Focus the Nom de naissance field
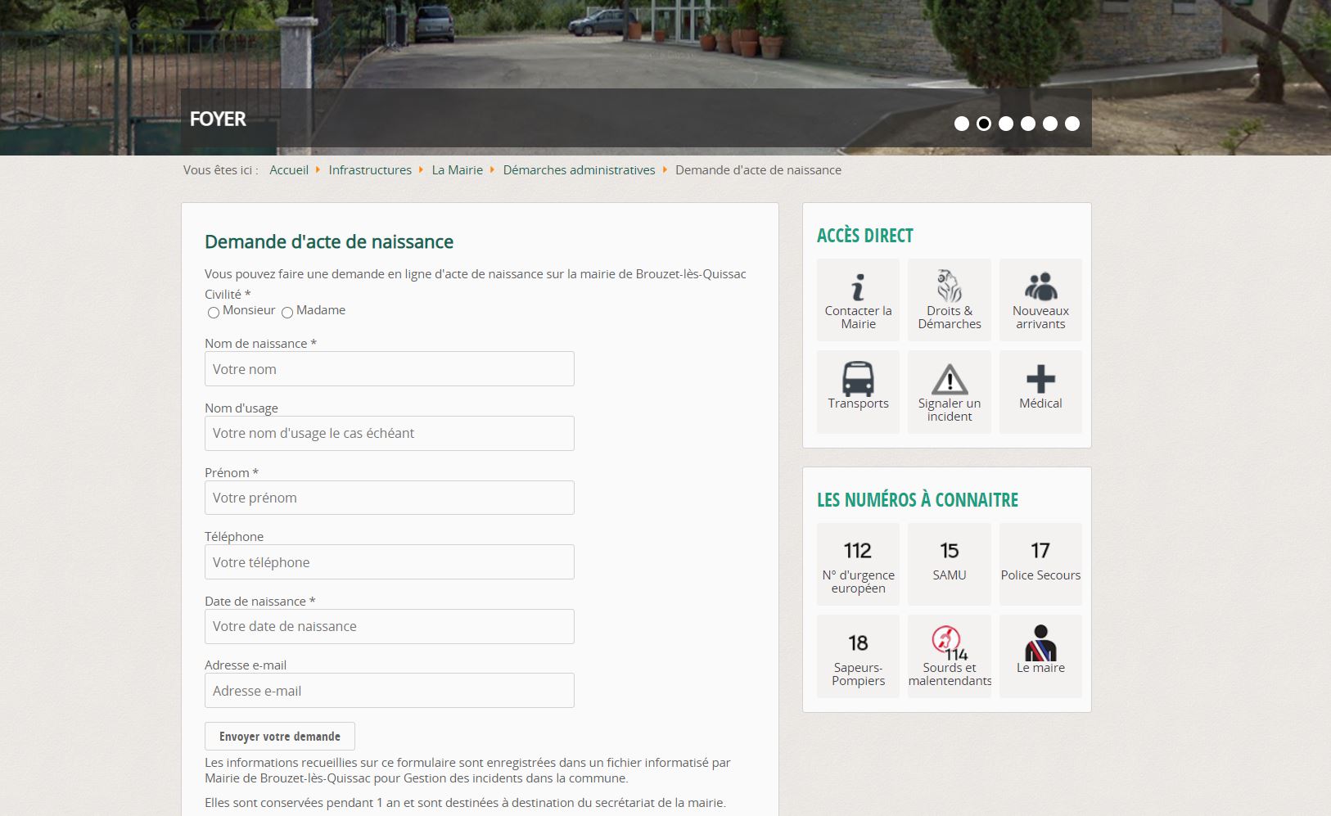The height and width of the screenshot is (816, 1331). tap(390, 369)
